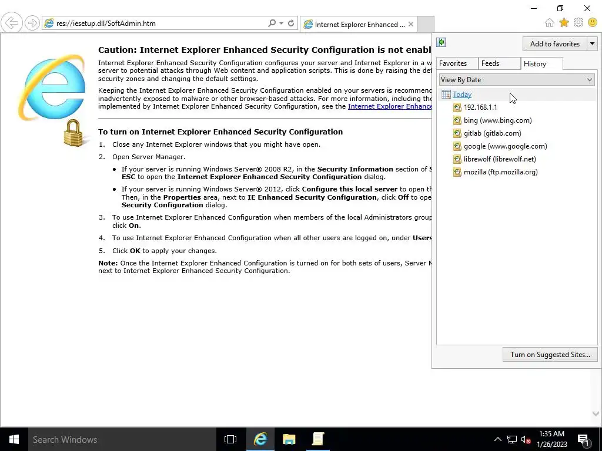Toggle the Favorites star icon
The width and height of the screenshot is (602, 451).
[564, 23]
